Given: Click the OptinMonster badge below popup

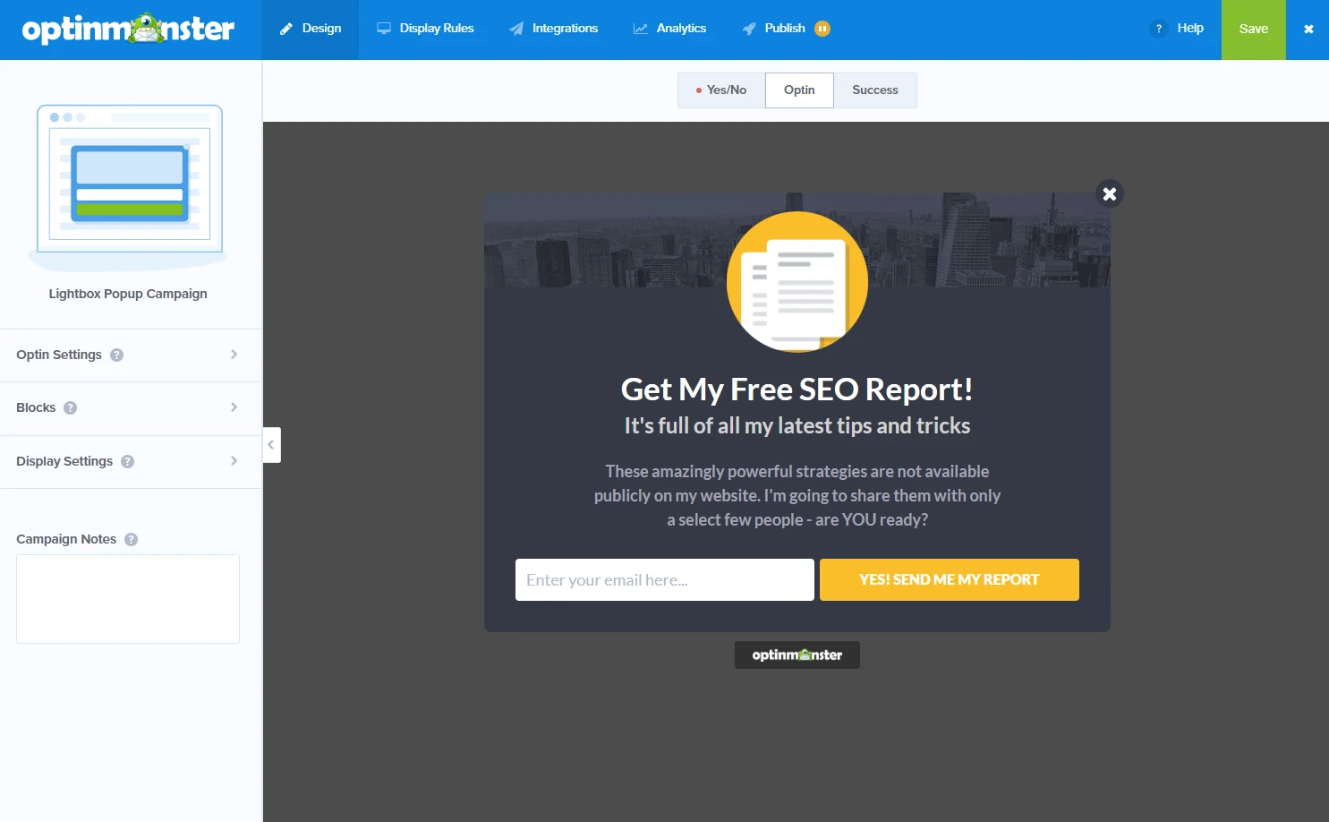Looking at the screenshot, I should (x=797, y=655).
